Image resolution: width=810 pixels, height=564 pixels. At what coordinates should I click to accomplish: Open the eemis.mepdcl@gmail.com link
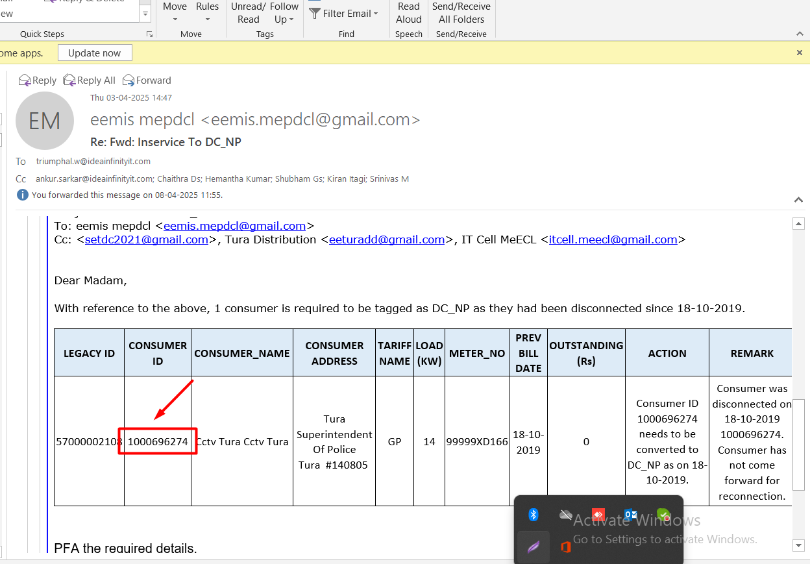pyautogui.click(x=234, y=226)
